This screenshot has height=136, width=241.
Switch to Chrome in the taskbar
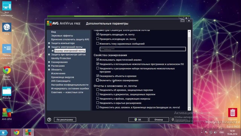click(x=17, y=133)
